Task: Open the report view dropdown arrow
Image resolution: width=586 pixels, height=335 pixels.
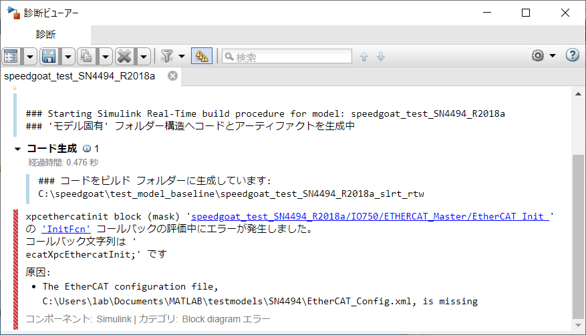Action: coord(30,57)
